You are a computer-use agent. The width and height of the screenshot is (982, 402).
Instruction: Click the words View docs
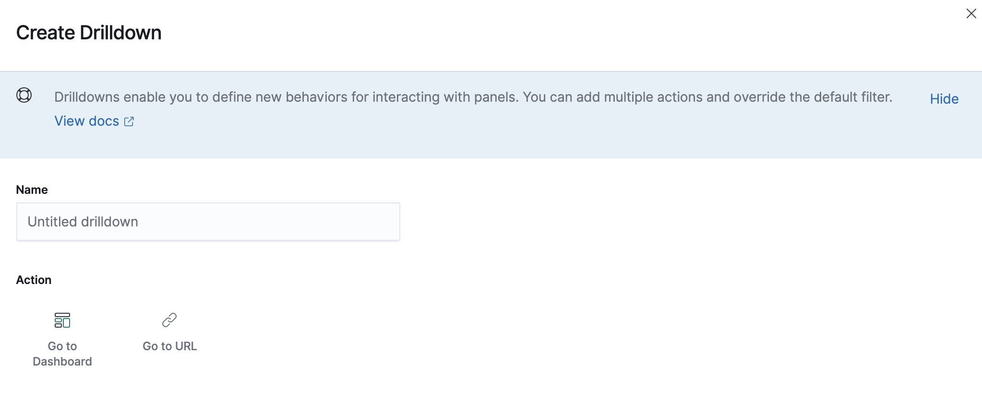click(86, 121)
